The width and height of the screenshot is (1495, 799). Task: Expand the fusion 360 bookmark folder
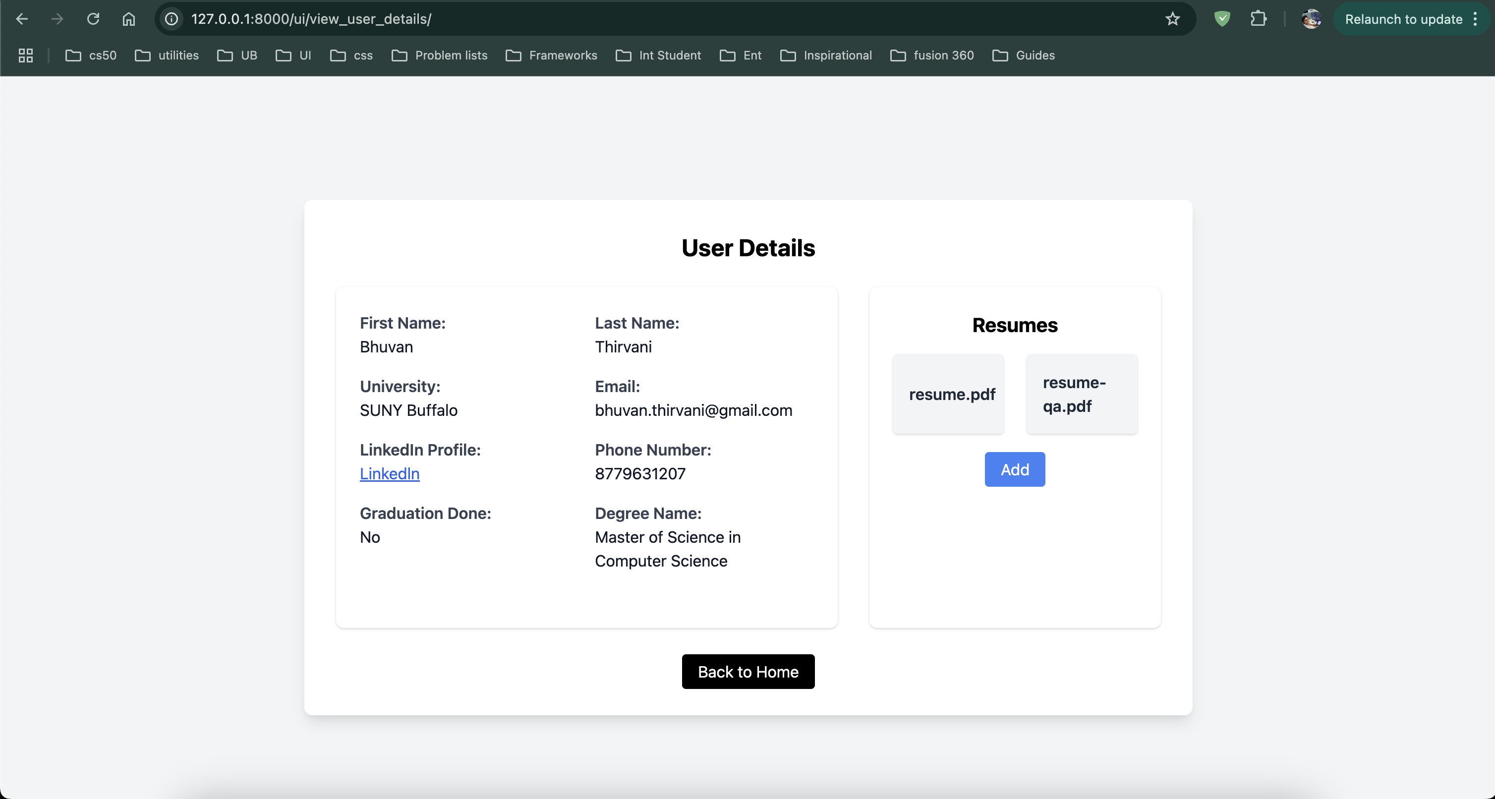tap(932, 56)
